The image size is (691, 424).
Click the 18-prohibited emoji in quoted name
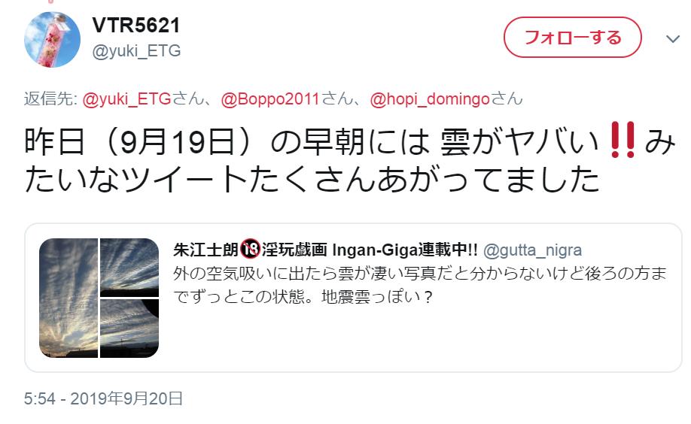point(250,250)
